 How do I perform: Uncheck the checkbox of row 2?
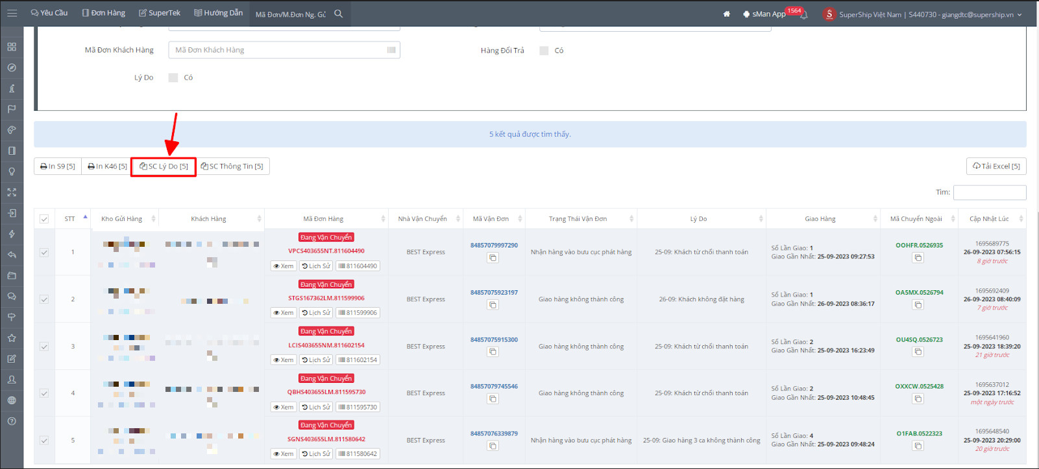pyautogui.click(x=44, y=299)
